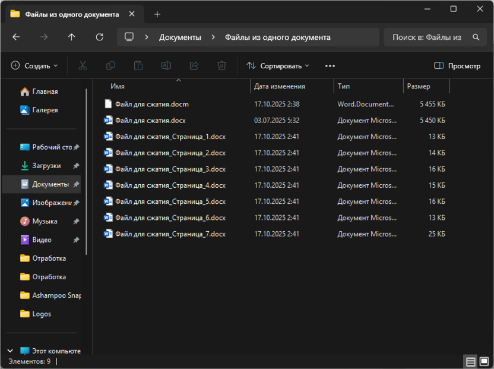Open the Создать dropdown menu
This screenshot has height=369, width=494.
34,66
